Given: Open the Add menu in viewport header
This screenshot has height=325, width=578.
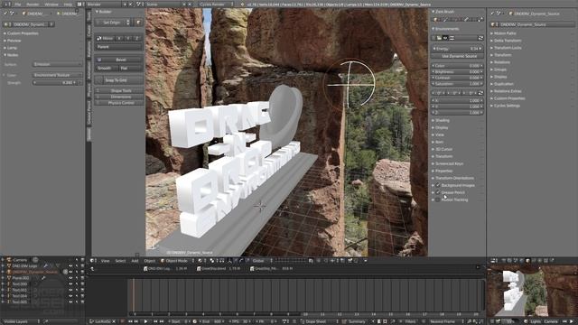Looking at the screenshot, I should point(135,261).
